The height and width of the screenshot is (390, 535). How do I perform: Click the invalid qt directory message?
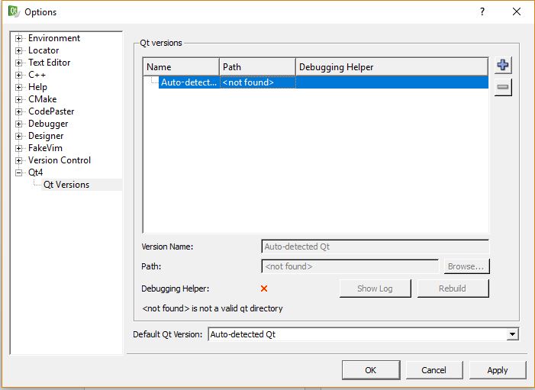(212, 308)
